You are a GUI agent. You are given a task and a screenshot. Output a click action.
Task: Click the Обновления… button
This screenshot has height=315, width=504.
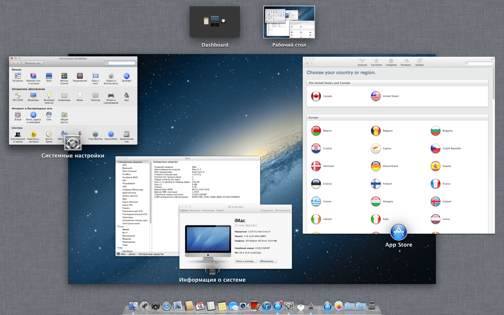click(268, 261)
